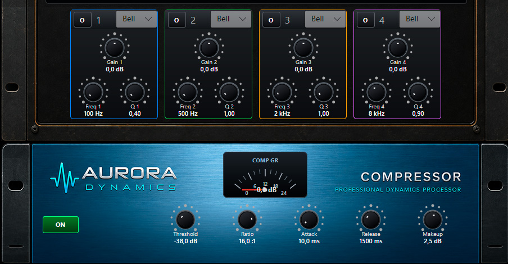Select the Q 4 value 0,90
Screen dimensions: 508x264
(x=418, y=113)
